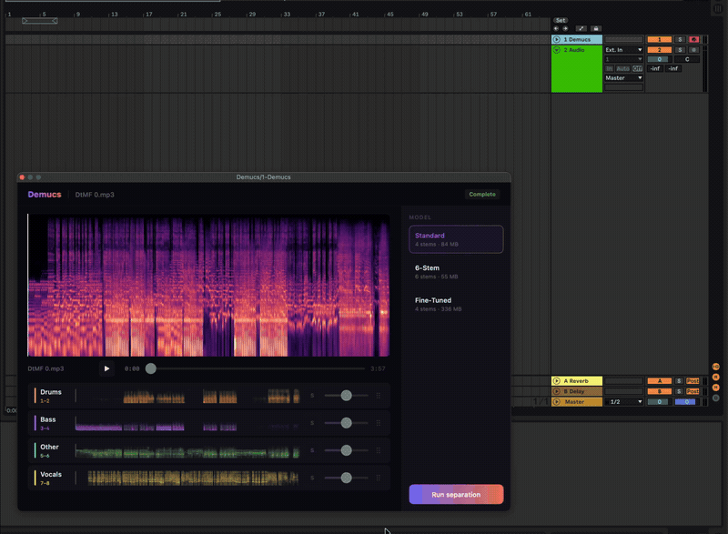Toggle the IO section show/hide button
Viewport: 728px width, 534px height.
(716, 367)
